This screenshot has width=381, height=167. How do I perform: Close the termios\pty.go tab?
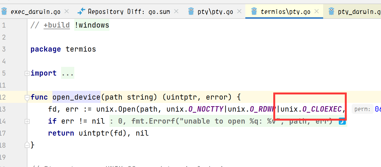(317, 11)
